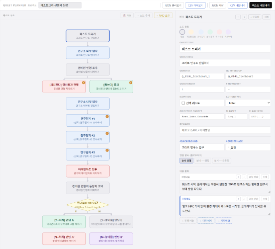Select the red 아이언하트 전투 node

[87, 171]
